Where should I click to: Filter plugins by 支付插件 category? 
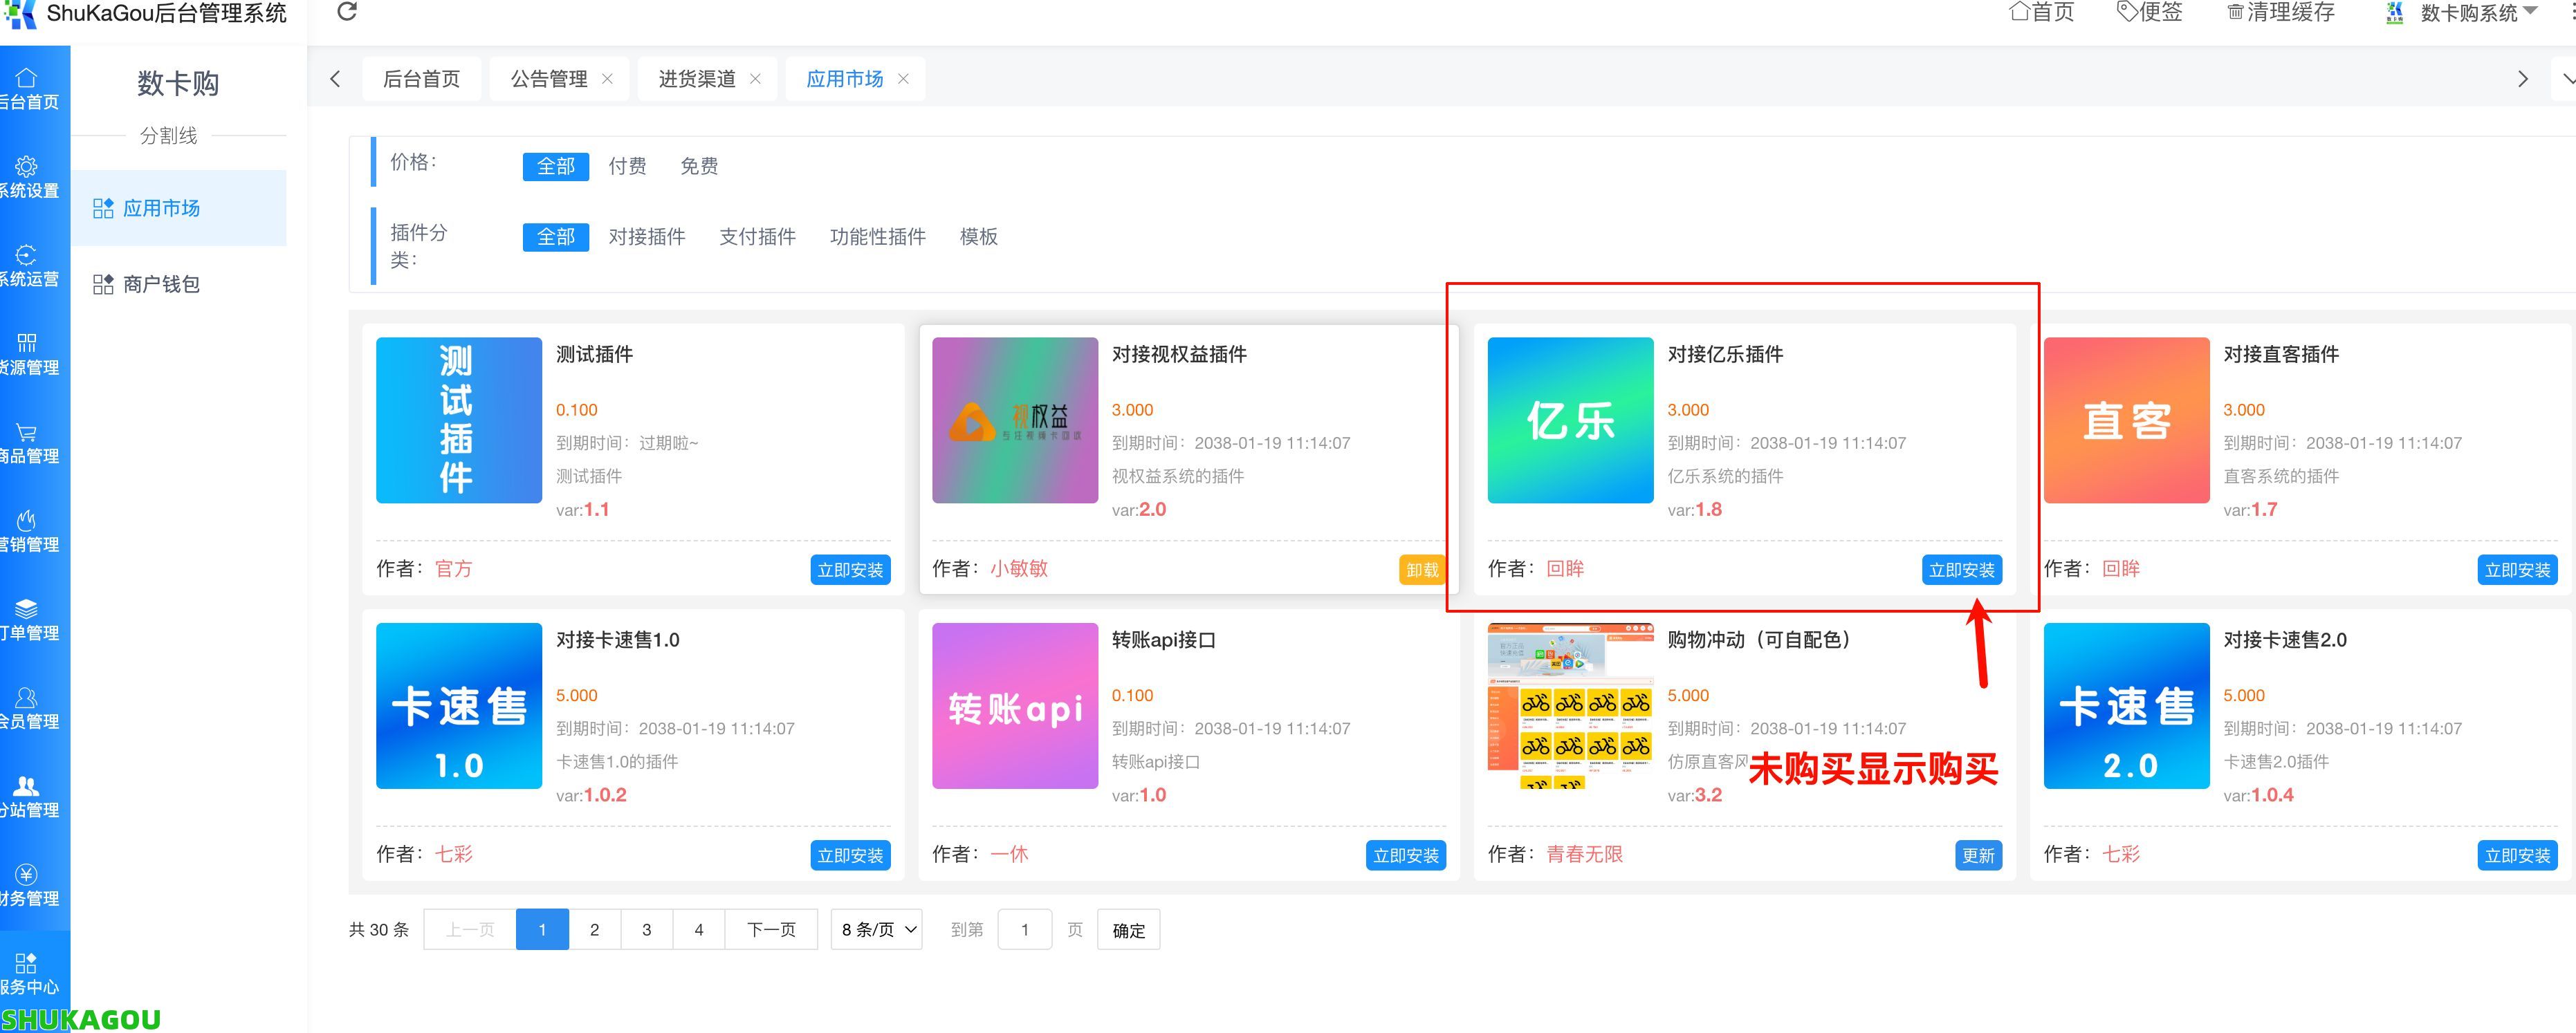pyautogui.click(x=758, y=237)
